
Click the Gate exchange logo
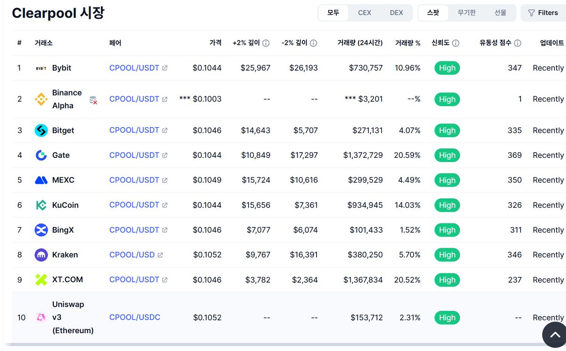[42, 155]
